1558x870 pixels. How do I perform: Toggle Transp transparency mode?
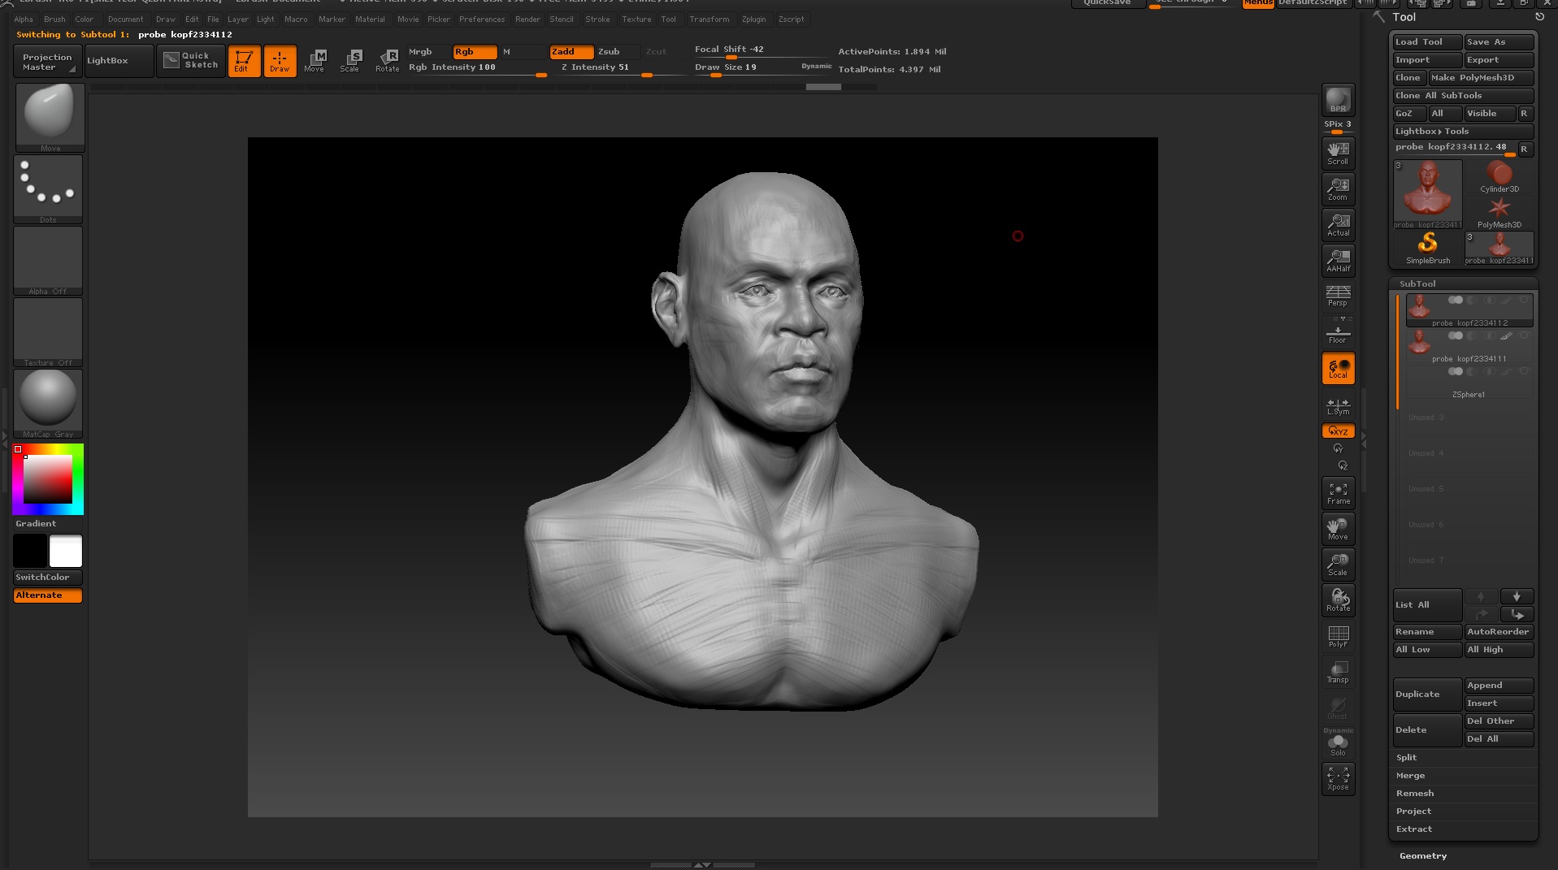point(1338,672)
